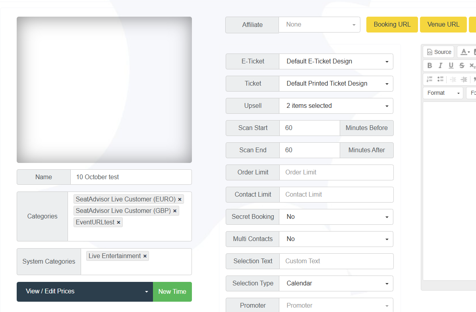Apply underline formatting in the editor
This screenshot has width=476, height=312.
[x=451, y=65]
